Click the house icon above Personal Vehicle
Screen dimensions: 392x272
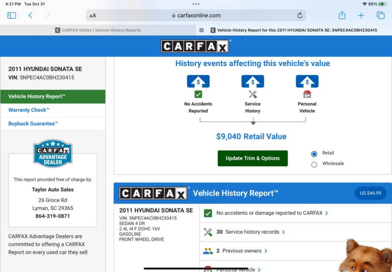pyautogui.click(x=307, y=94)
